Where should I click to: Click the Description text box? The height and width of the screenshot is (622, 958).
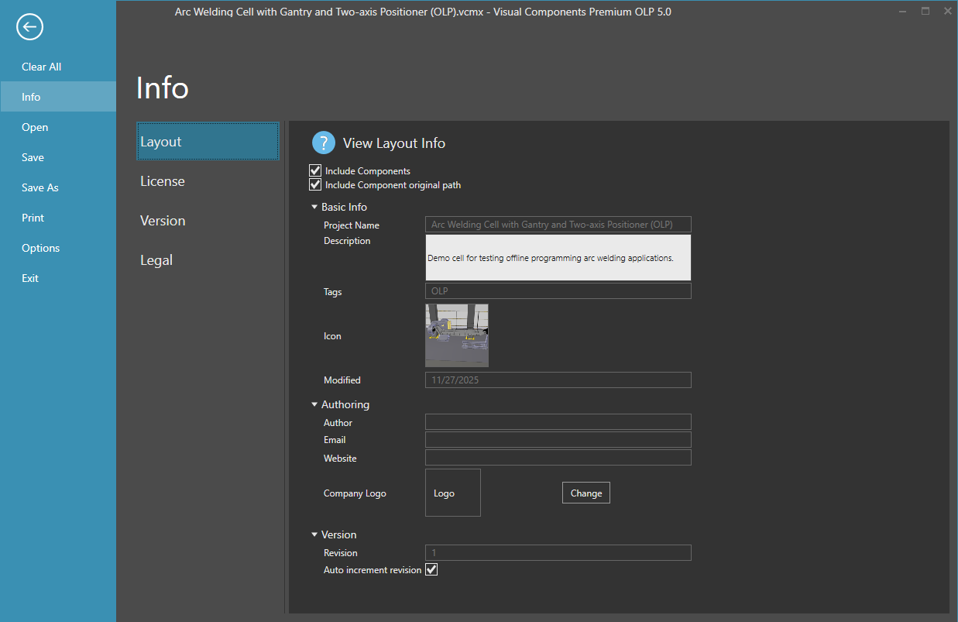click(558, 258)
